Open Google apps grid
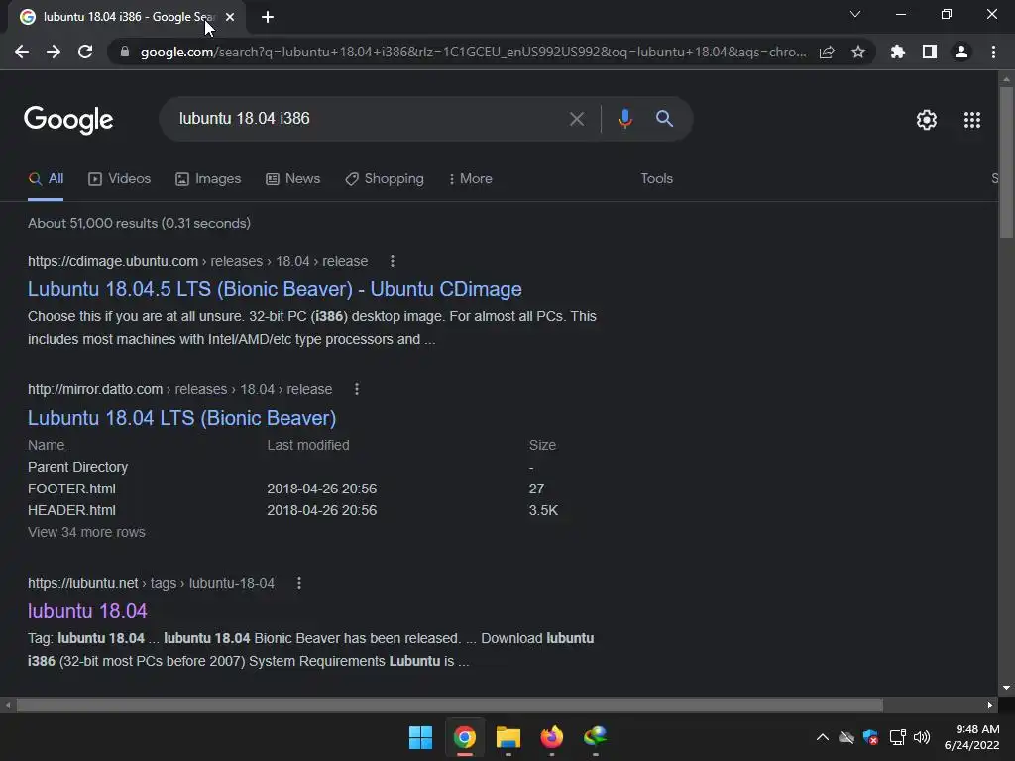1015x761 pixels. [971, 120]
